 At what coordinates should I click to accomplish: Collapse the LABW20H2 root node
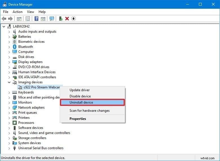click(x=4, y=26)
